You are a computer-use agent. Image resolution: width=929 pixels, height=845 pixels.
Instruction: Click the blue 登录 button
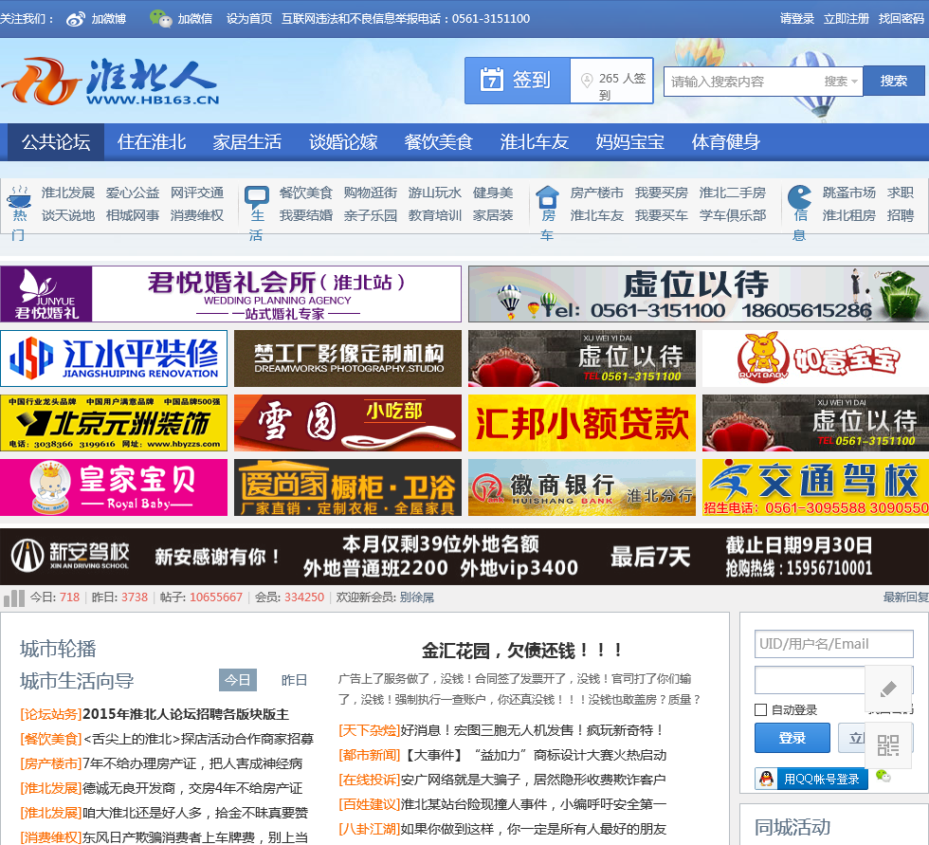(x=792, y=738)
